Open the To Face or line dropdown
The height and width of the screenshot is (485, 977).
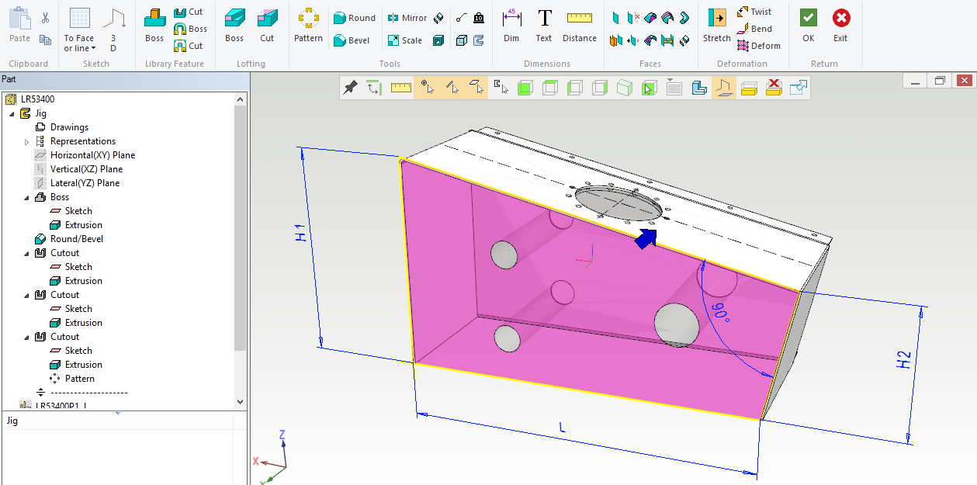coord(79,43)
